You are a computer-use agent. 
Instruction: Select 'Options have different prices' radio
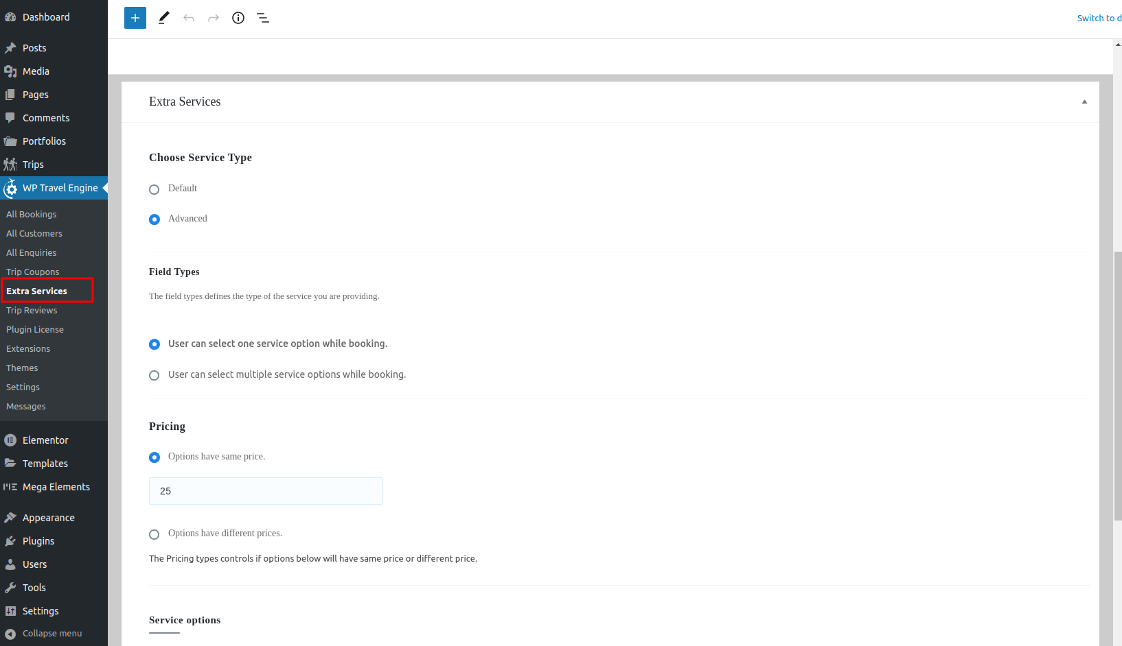(x=154, y=534)
